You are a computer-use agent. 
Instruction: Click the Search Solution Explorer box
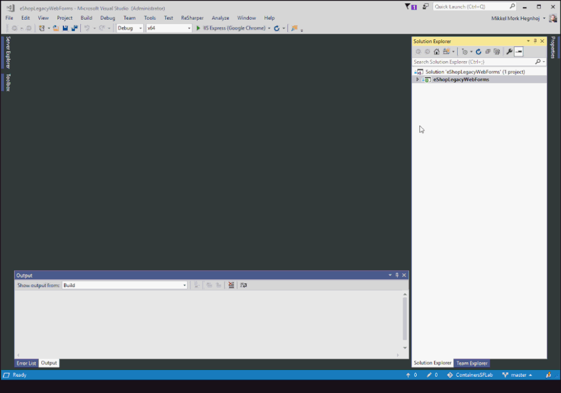pyautogui.click(x=475, y=62)
